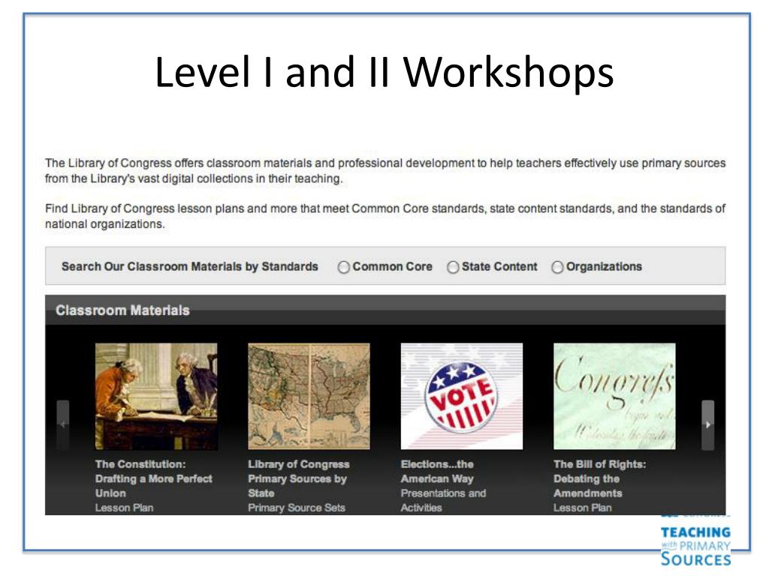
Task: Open 'Elections...the American Way' link
Action: [x=437, y=471]
